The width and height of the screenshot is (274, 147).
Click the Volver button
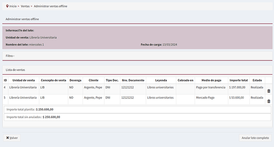12,138
